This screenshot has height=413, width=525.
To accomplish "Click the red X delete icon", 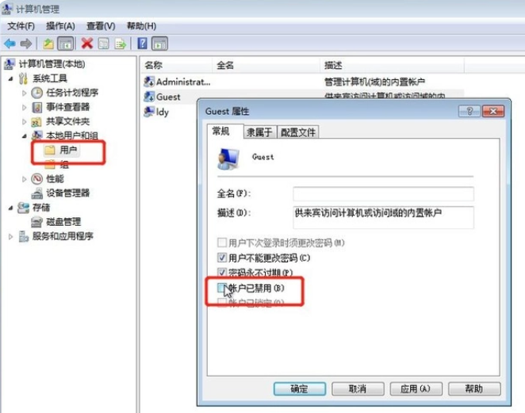I will click(87, 43).
